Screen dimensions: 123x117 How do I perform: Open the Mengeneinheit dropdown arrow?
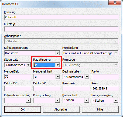tap(57, 77)
